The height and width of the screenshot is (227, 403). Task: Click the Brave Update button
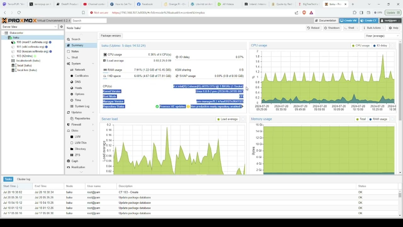(x=393, y=13)
